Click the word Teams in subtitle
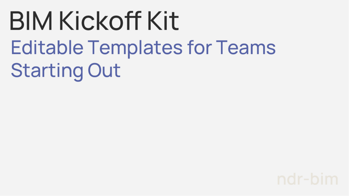 (x=246, y=47)
